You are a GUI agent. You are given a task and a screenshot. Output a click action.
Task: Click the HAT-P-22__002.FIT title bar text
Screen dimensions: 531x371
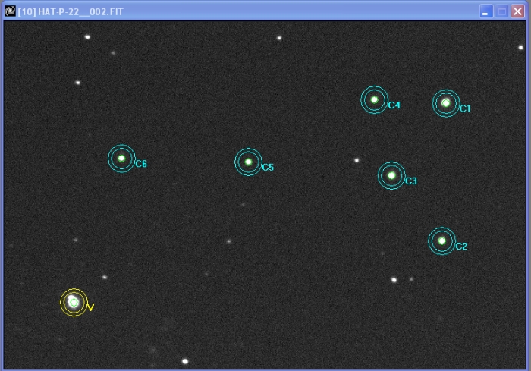tap(71, 11)
